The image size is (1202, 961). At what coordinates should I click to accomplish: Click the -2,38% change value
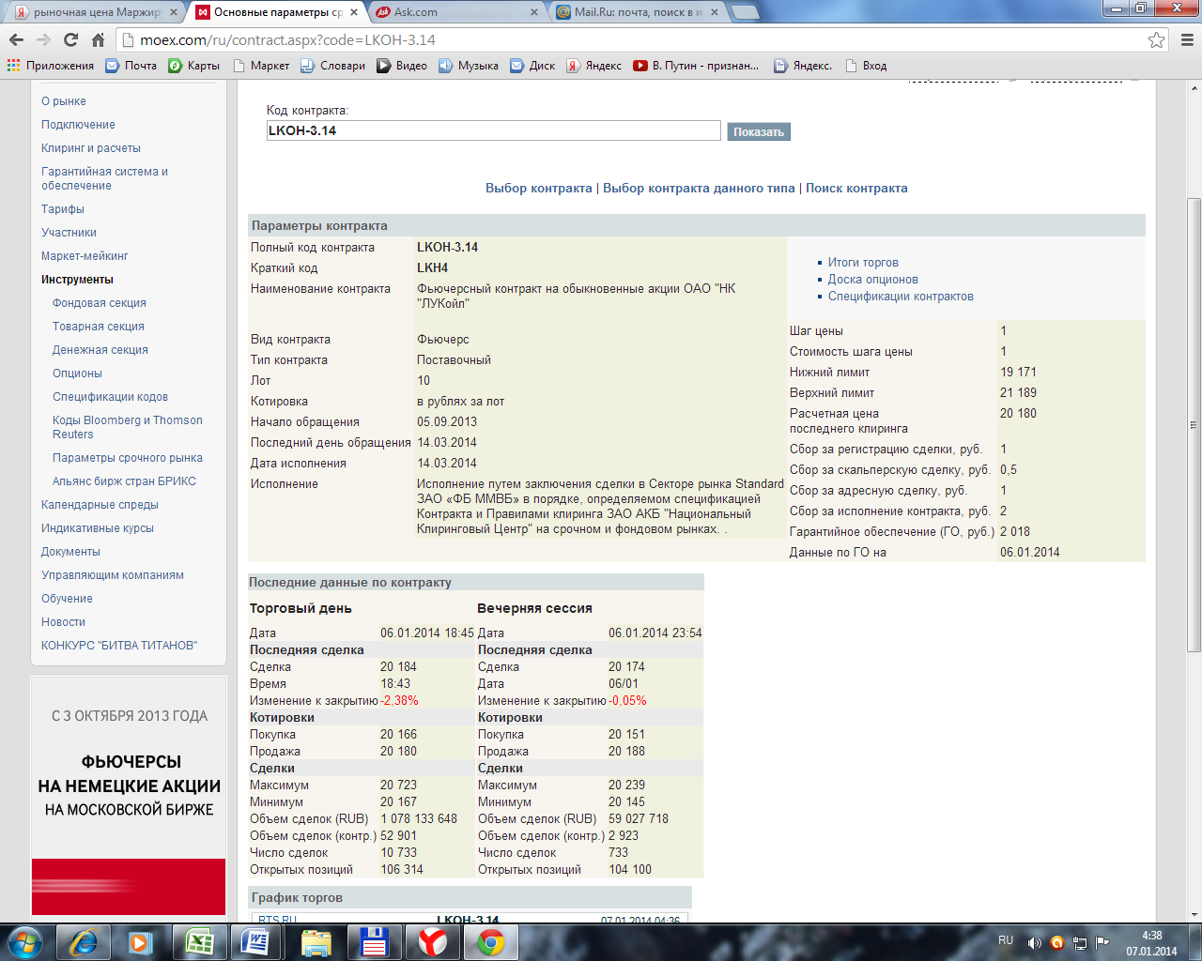400,701
